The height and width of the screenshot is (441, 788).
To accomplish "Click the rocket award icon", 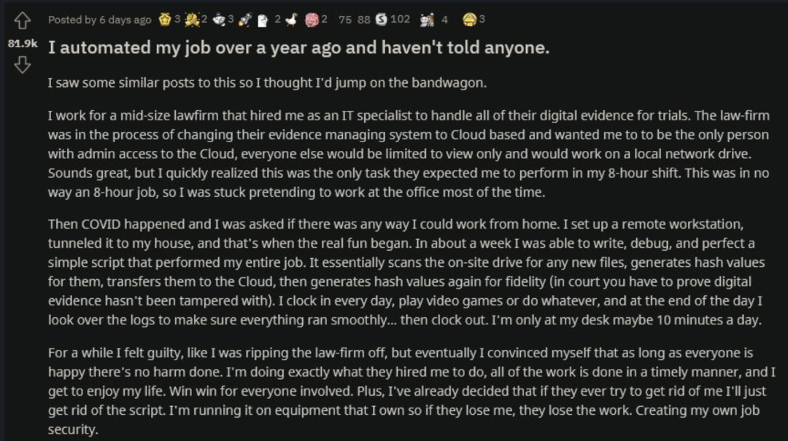I will click(x=245, y=20).
